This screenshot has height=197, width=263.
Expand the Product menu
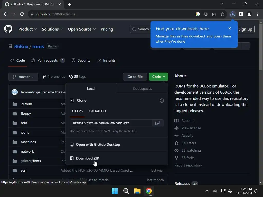pos(28,29)
